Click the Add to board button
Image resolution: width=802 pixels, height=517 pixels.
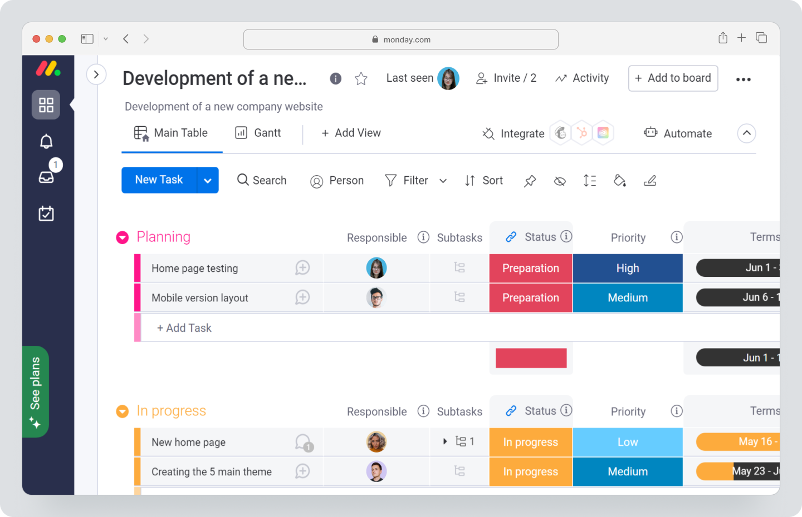pyautogui.click(x=673, y=78)
